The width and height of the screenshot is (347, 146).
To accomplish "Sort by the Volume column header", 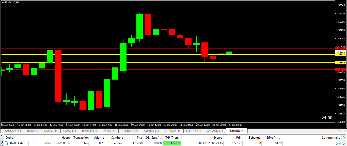I will pos(98,138).
